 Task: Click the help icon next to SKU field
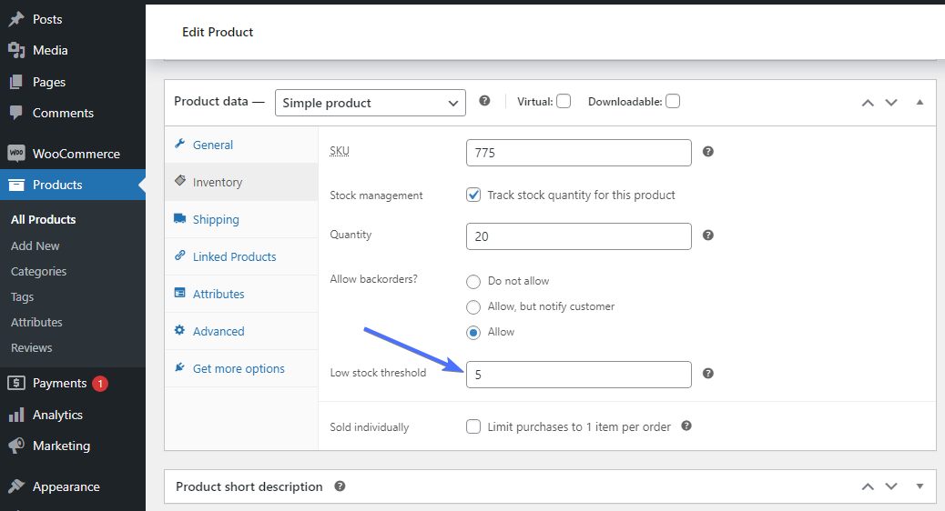click(x=707, y=152)
